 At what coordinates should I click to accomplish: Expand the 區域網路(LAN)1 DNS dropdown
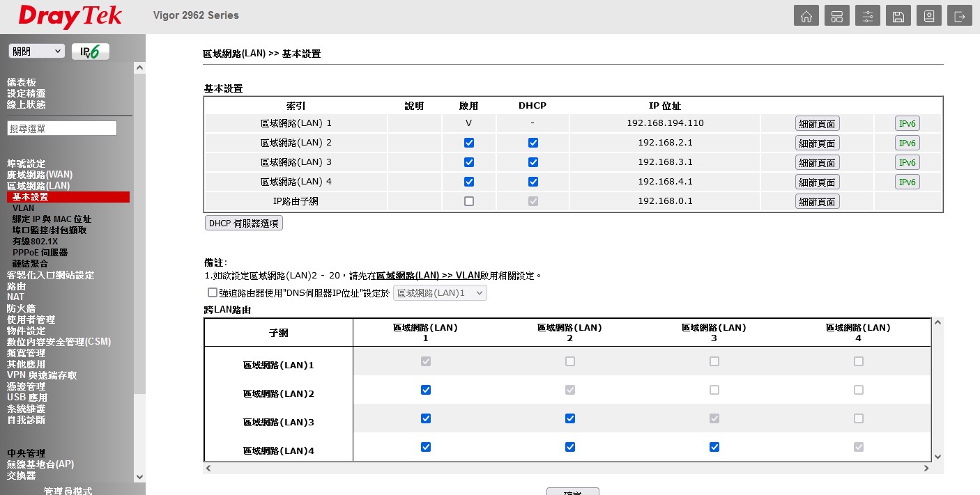coord(440,293)
